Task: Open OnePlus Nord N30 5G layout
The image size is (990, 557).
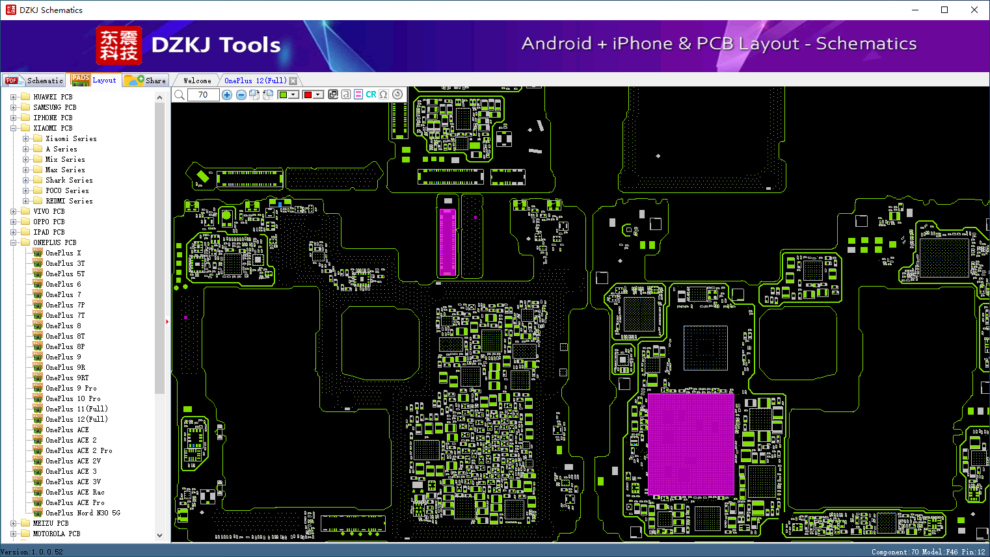Action: point(83,513)
